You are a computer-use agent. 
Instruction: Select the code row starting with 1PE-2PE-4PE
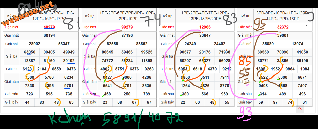coord(205,16)
